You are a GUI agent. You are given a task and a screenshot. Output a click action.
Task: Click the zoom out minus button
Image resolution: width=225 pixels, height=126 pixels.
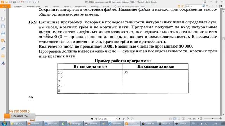point(201,119)
